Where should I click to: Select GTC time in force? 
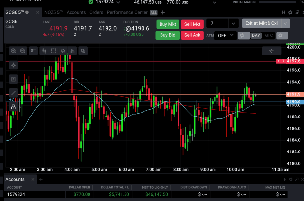pyautogui.click(x=268, y=35)
